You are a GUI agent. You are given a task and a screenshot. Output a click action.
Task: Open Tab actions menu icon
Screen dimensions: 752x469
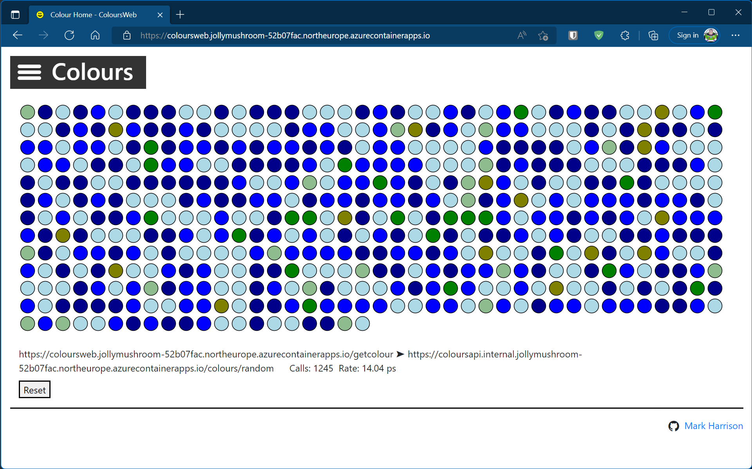coord(15,15)
